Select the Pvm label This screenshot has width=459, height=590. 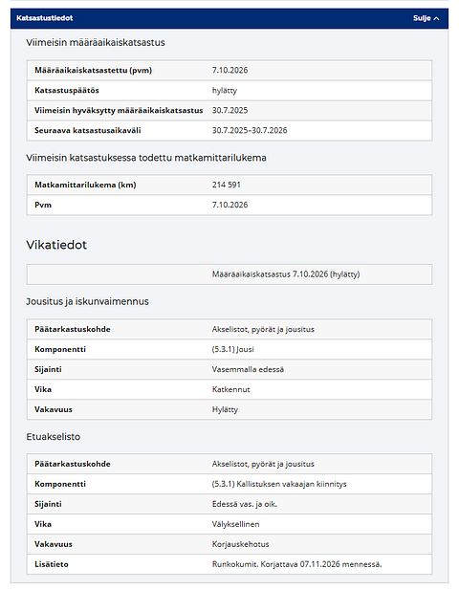43,205
